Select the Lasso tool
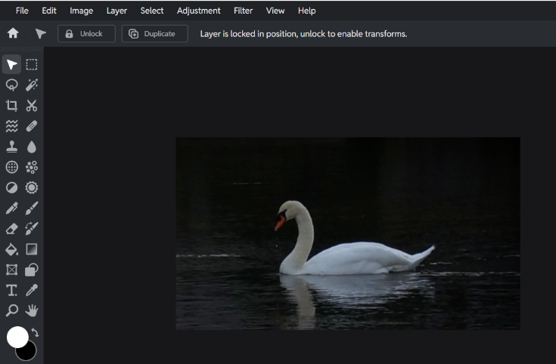Viewport: 556px width, 364px height. [x=12, y=85]
